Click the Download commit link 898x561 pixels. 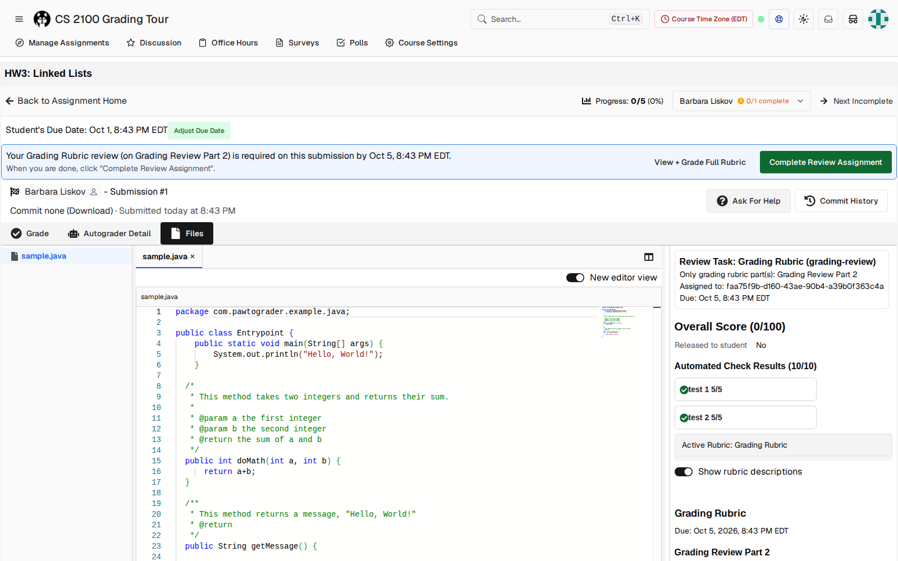tap(90, 211)
